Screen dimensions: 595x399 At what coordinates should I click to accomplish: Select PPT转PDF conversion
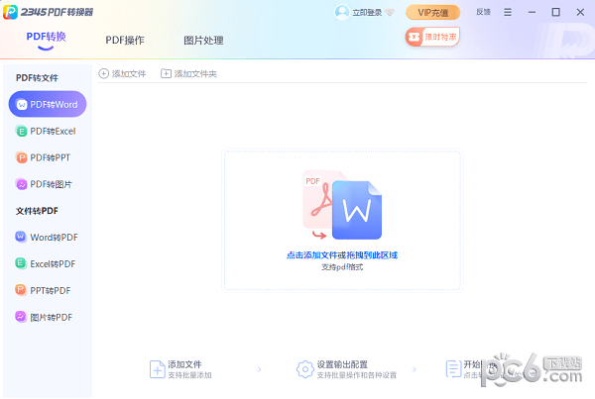[47, 290]
